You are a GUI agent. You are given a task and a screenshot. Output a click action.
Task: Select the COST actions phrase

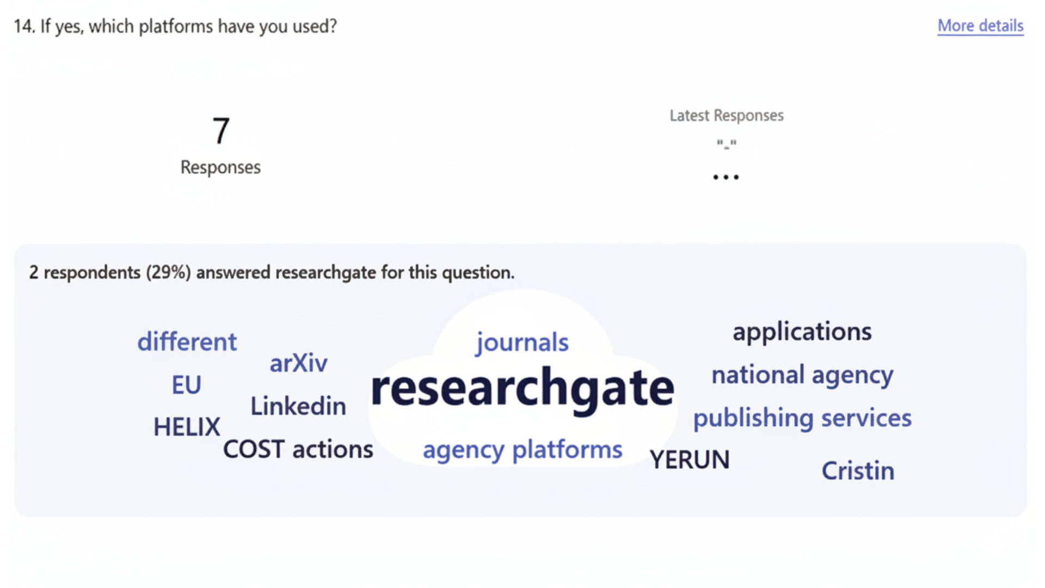(x=298, y=450)
